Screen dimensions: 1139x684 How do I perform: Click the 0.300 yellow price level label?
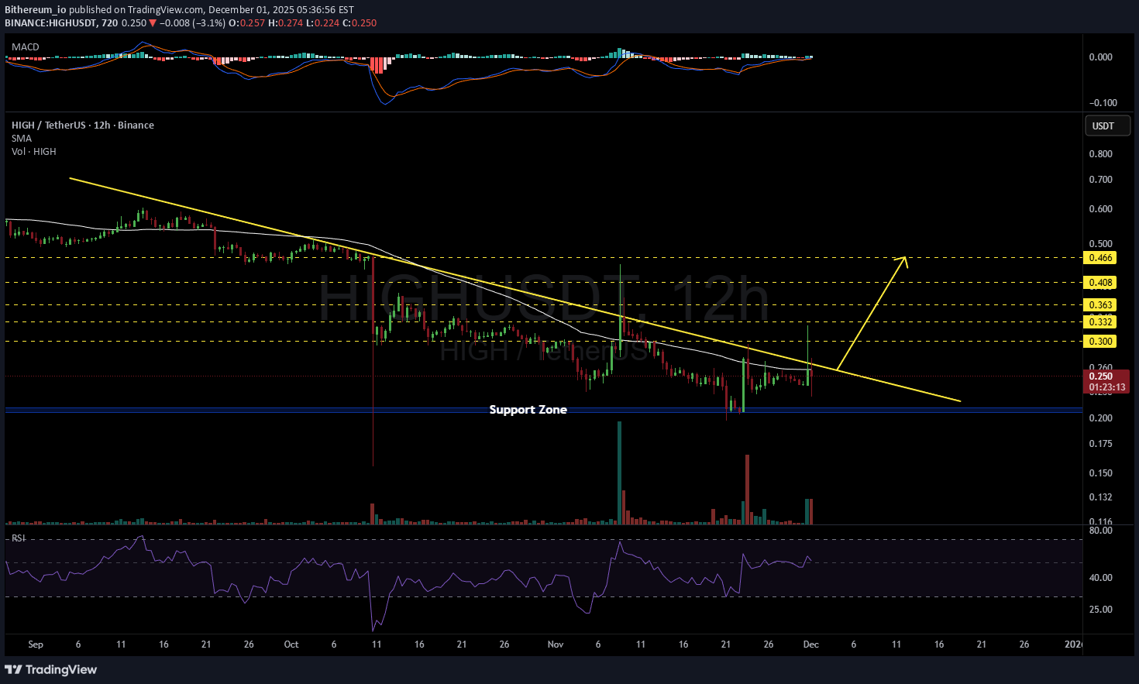tap(1099, 341)
